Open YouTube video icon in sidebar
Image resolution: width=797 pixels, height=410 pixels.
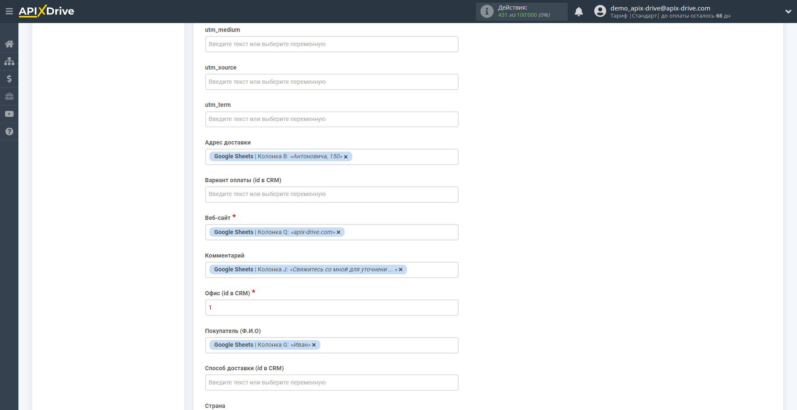pos(9,114)
